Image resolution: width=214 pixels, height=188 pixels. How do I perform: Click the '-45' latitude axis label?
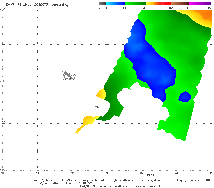[3, 44]
